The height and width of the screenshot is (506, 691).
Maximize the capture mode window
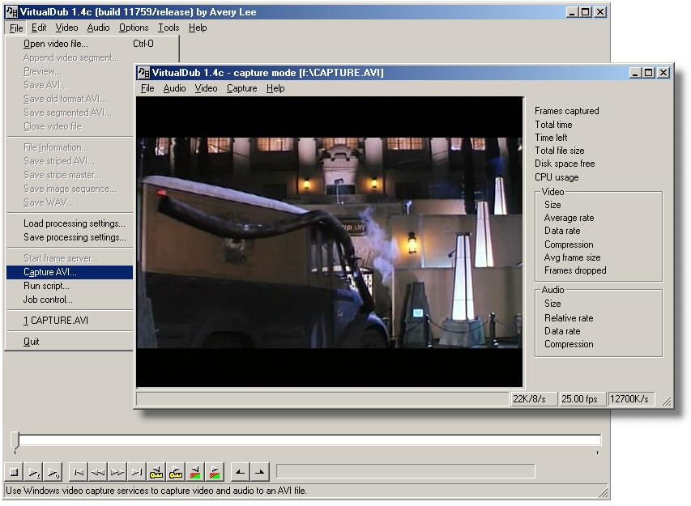pos(649,73)
